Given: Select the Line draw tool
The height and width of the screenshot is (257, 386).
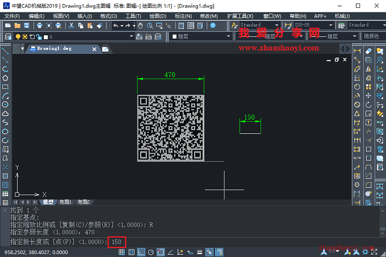Looking at the screenshot, I should 5,51.
